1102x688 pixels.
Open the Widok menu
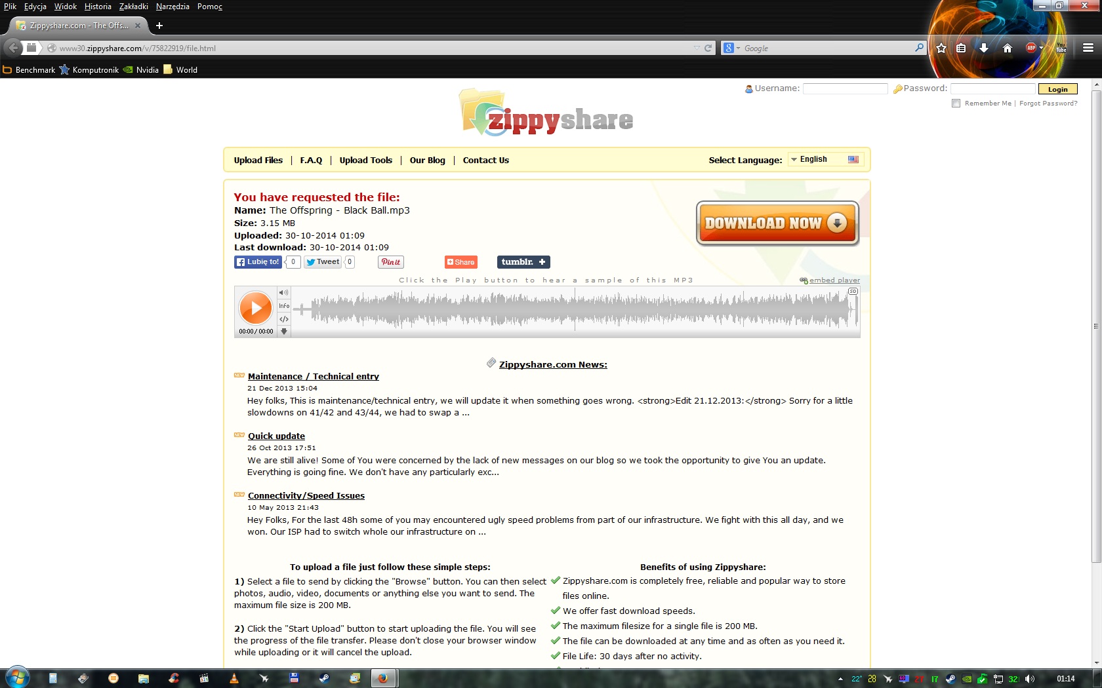66,7
